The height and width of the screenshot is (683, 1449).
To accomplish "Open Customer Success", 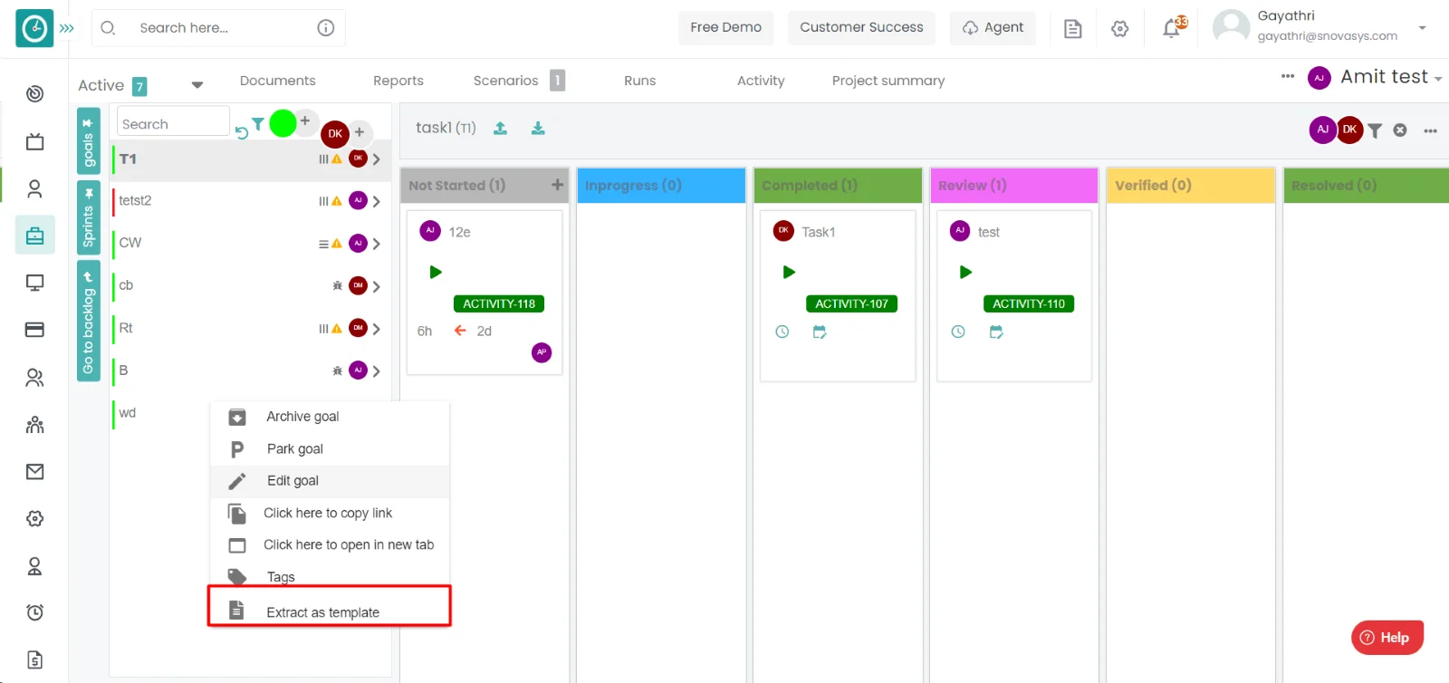I will [861, 27].
